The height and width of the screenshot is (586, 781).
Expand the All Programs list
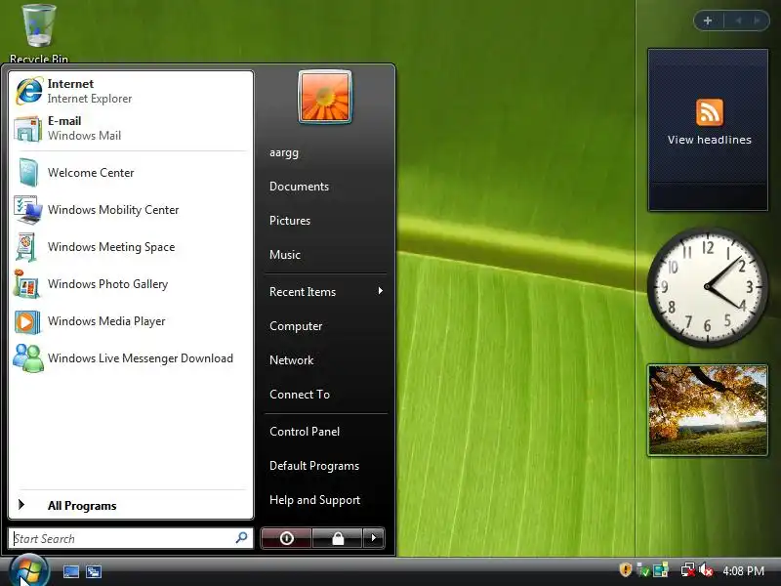pos(131,505)
